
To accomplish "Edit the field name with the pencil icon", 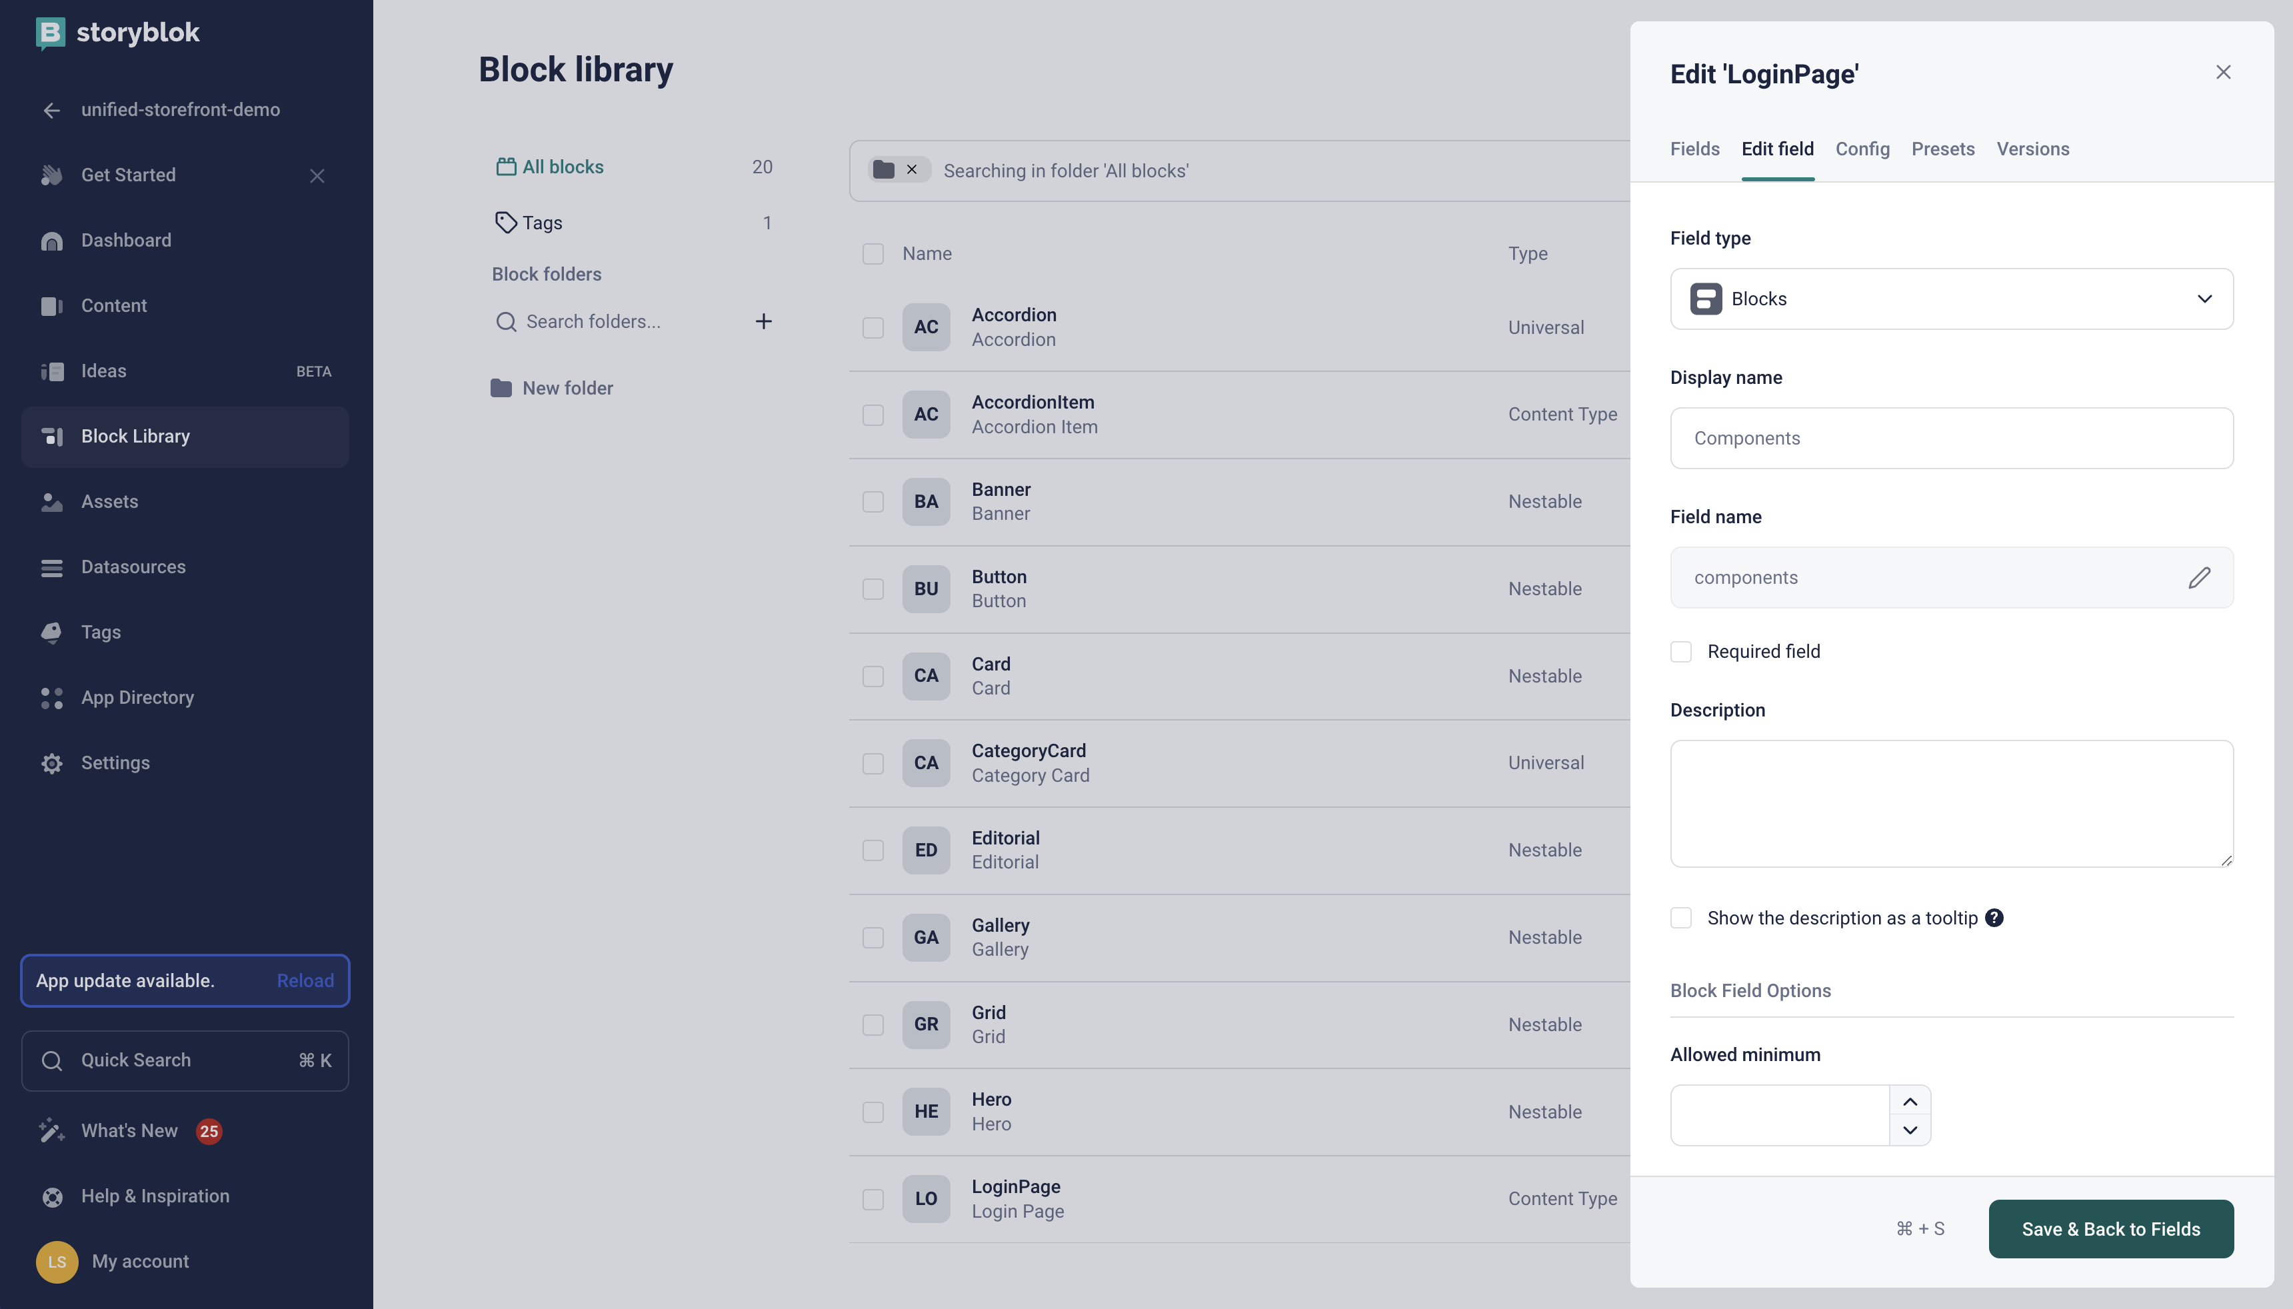I will pyautogui.click(x=2198, y=578).
